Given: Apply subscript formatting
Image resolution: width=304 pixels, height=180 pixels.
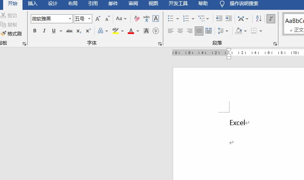Looking at the screenshot, I should 79,31.
